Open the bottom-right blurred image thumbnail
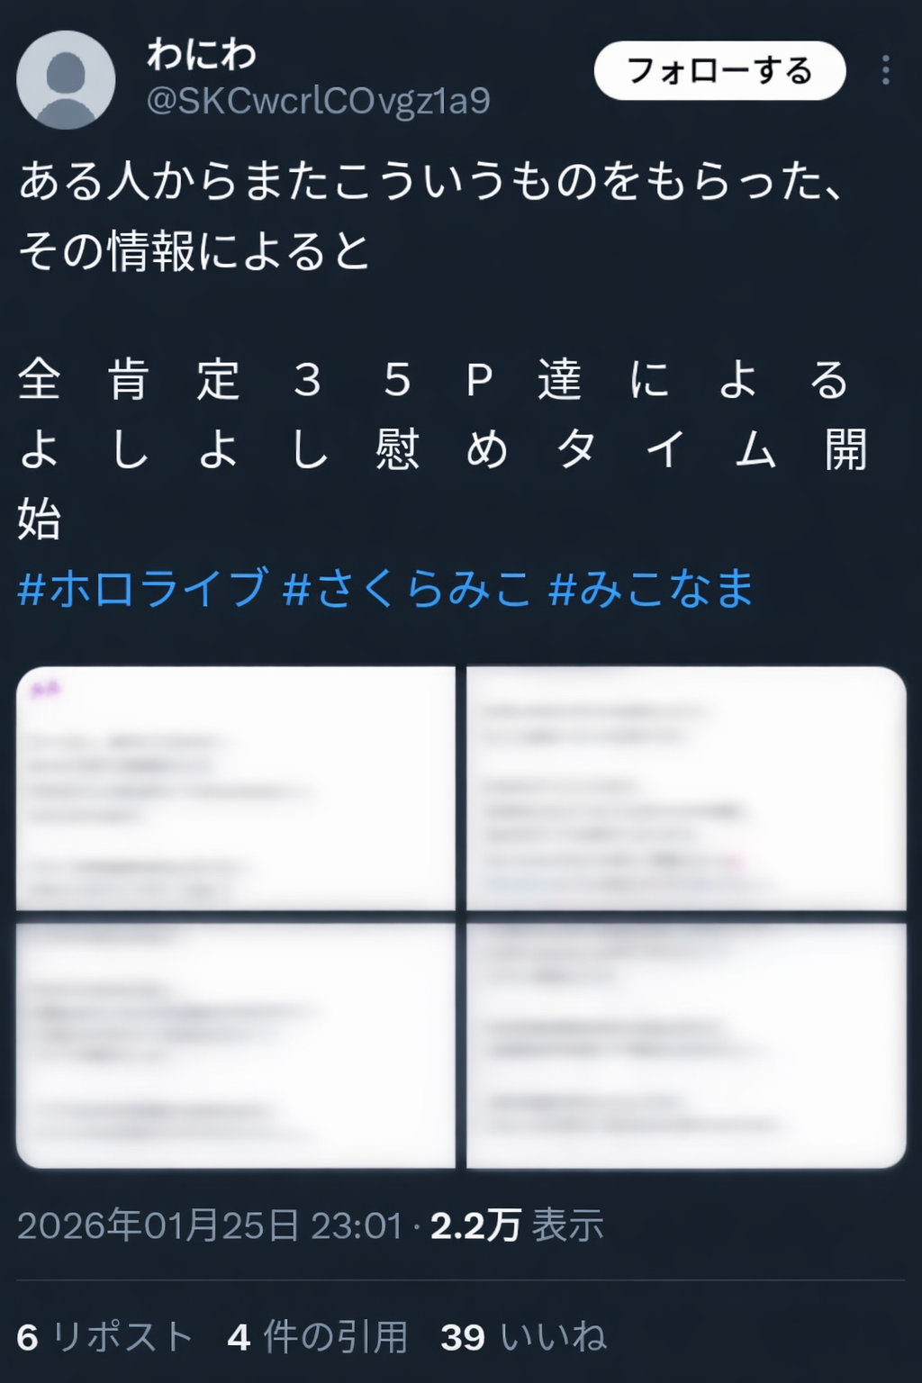Image resolution: width=922 pixels, height=1383 pixels. (686, 1045)
